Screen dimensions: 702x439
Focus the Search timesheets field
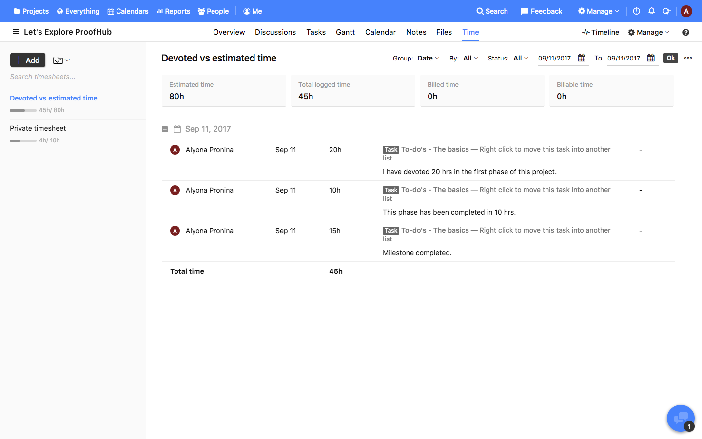pyautogui.click(x=73, y=77)
